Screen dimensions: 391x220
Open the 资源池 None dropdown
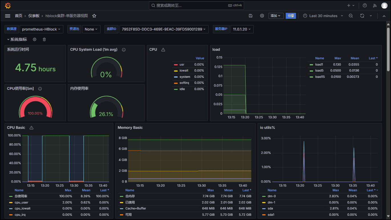(x=91, y=29)
